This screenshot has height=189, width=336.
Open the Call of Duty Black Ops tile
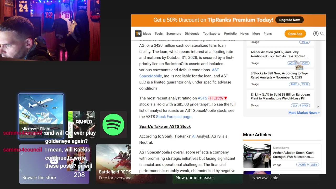tap(81, 125)
